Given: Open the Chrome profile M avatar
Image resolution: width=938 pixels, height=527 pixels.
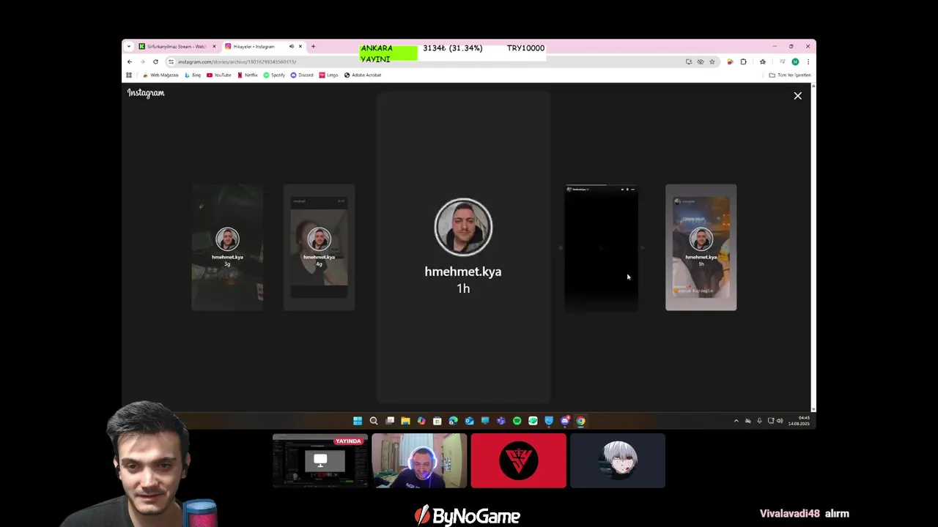Looking at the screenshot, I should click(795, 61).
